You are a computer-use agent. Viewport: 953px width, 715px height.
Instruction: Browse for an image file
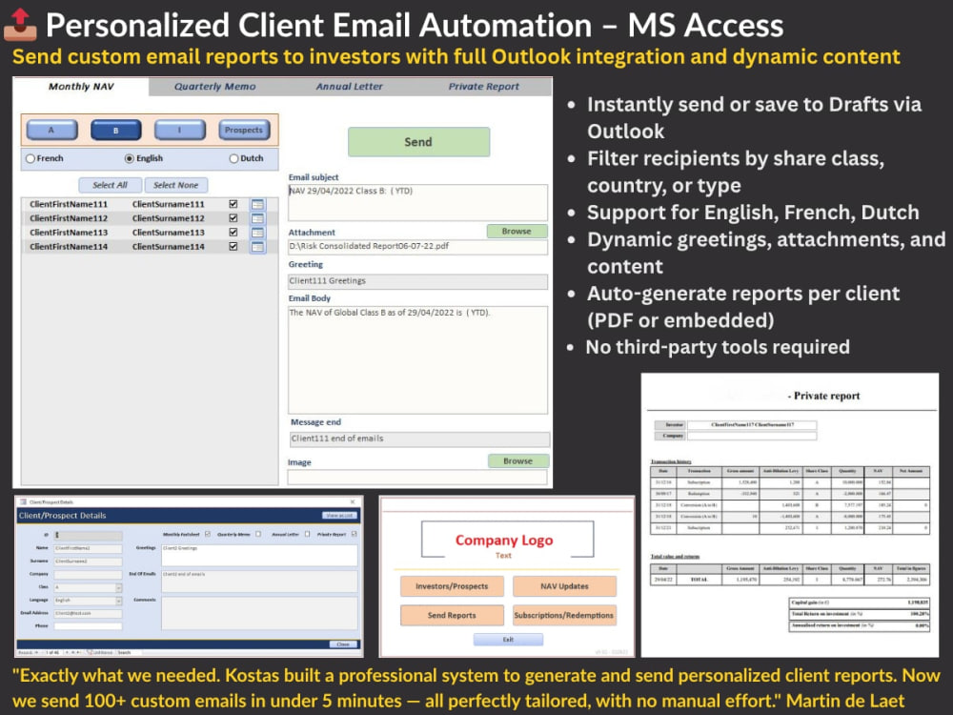(x=517, y=460)
